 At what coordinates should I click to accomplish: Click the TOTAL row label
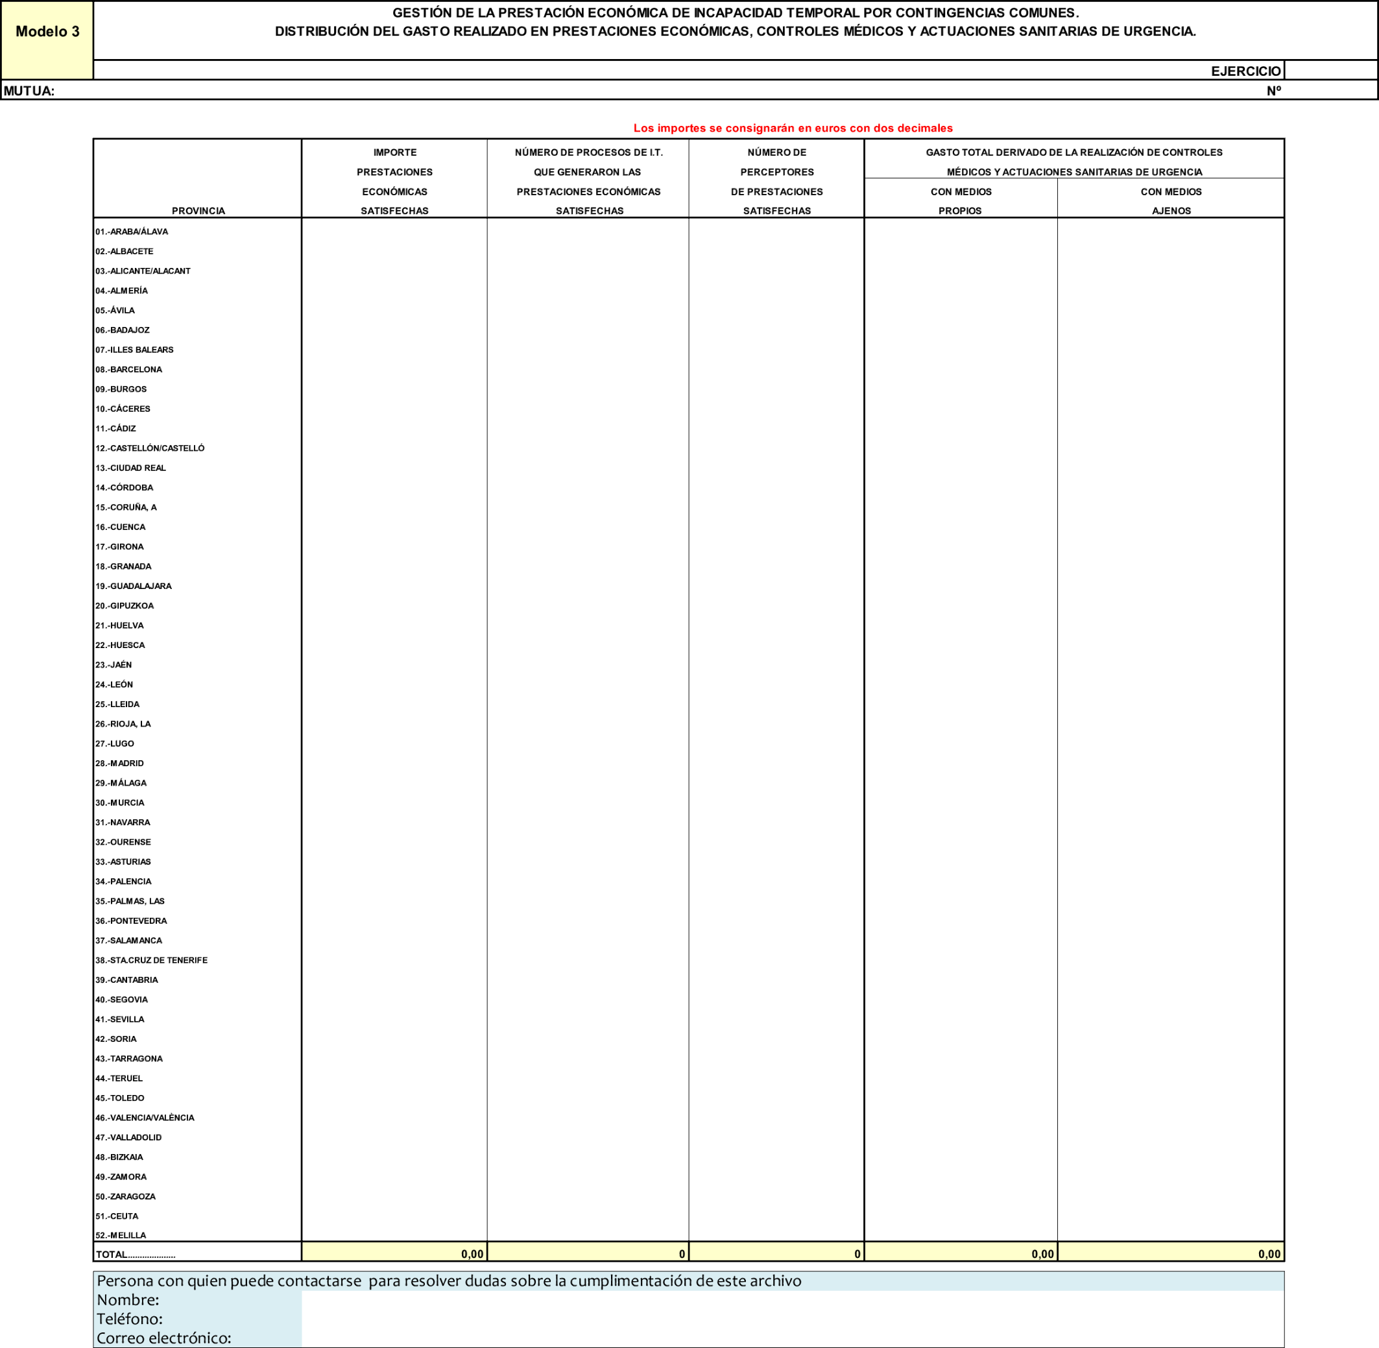(x=135, y=1255)
